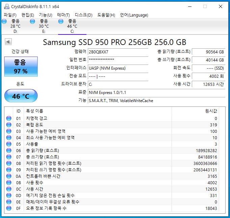Click the firmware field 2B0QBXX7
230x218 pixels.
[x=118, y=52]
